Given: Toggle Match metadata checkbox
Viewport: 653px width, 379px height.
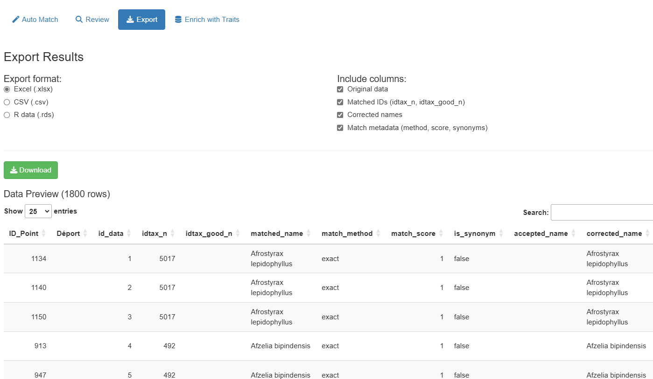Looking at the screenshot, I should tap(340, 128).
